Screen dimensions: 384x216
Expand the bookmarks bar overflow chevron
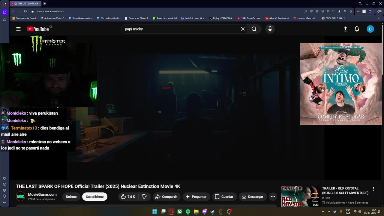click(x=379, y=18)
